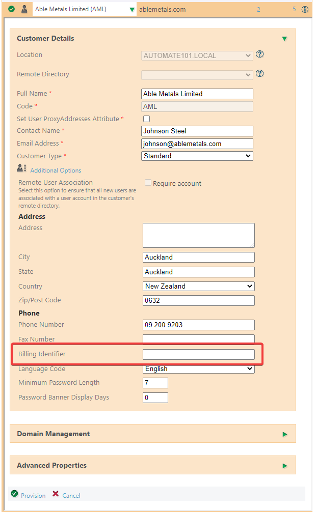Click the red Cancel X icon
The height and width of the screenshot is (512, 316).
click(56, 494)
